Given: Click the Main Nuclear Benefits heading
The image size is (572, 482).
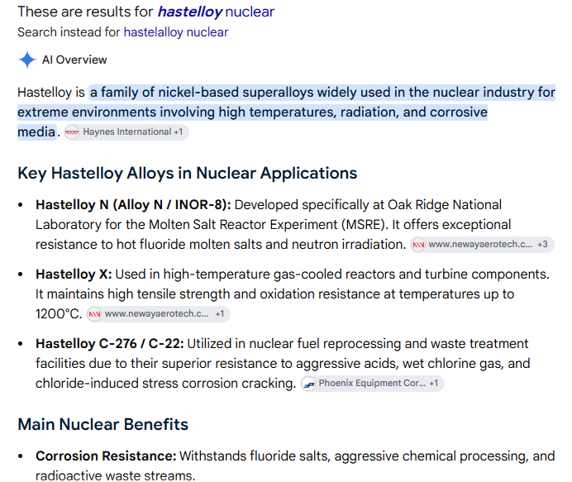Looking at the screenshot, I should (x=102, y=424).
